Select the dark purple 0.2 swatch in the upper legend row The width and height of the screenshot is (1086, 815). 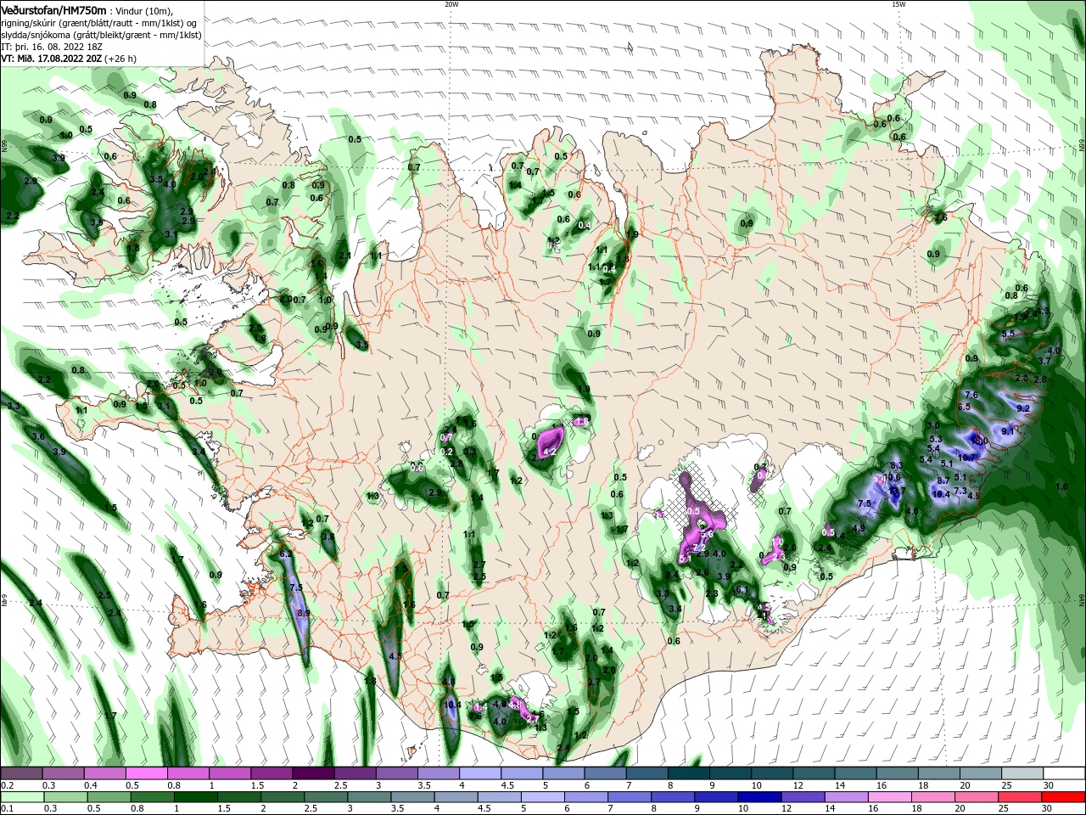21,773
